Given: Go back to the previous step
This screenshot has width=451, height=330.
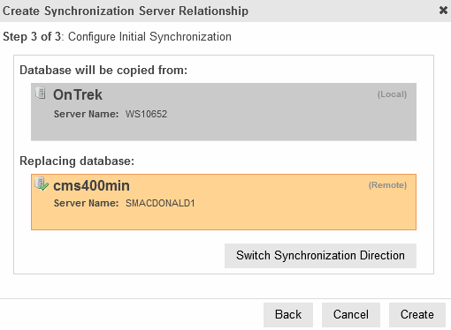Looking at the screenshot, I should 288,315.
